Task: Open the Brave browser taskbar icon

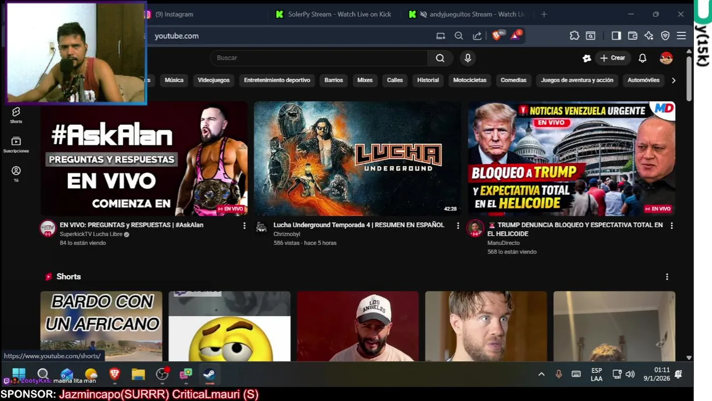Action: tap(115, 374)
